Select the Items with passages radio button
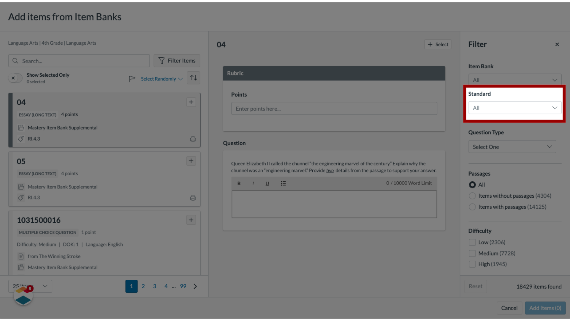Viewport: 570px width, 321px height. 472,207
